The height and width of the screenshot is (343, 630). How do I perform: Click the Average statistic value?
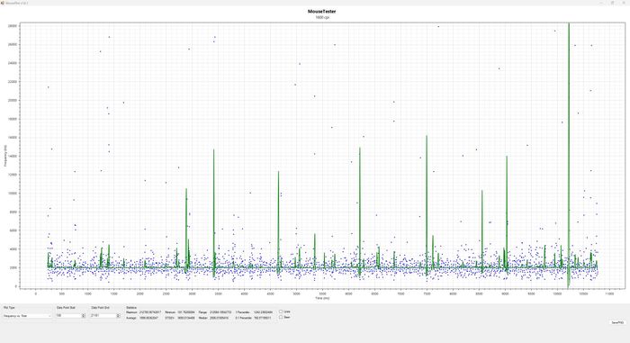coord(148,318)
